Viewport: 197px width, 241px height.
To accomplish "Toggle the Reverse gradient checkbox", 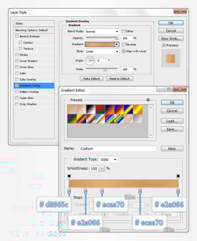I will point(124,44).
